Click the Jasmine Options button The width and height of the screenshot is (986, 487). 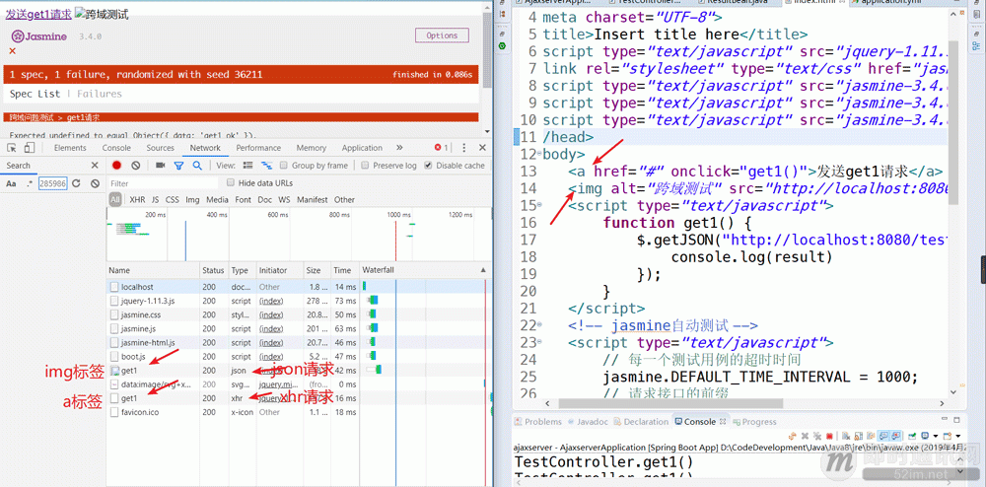pyautogui.click(x=442, y=35)
